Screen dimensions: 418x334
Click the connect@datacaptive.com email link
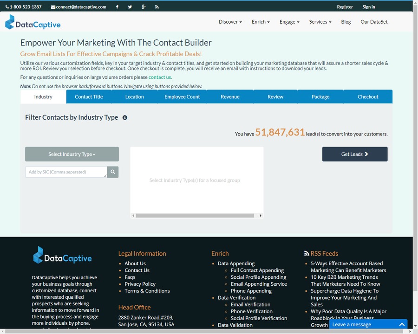[x=78, y=7]
